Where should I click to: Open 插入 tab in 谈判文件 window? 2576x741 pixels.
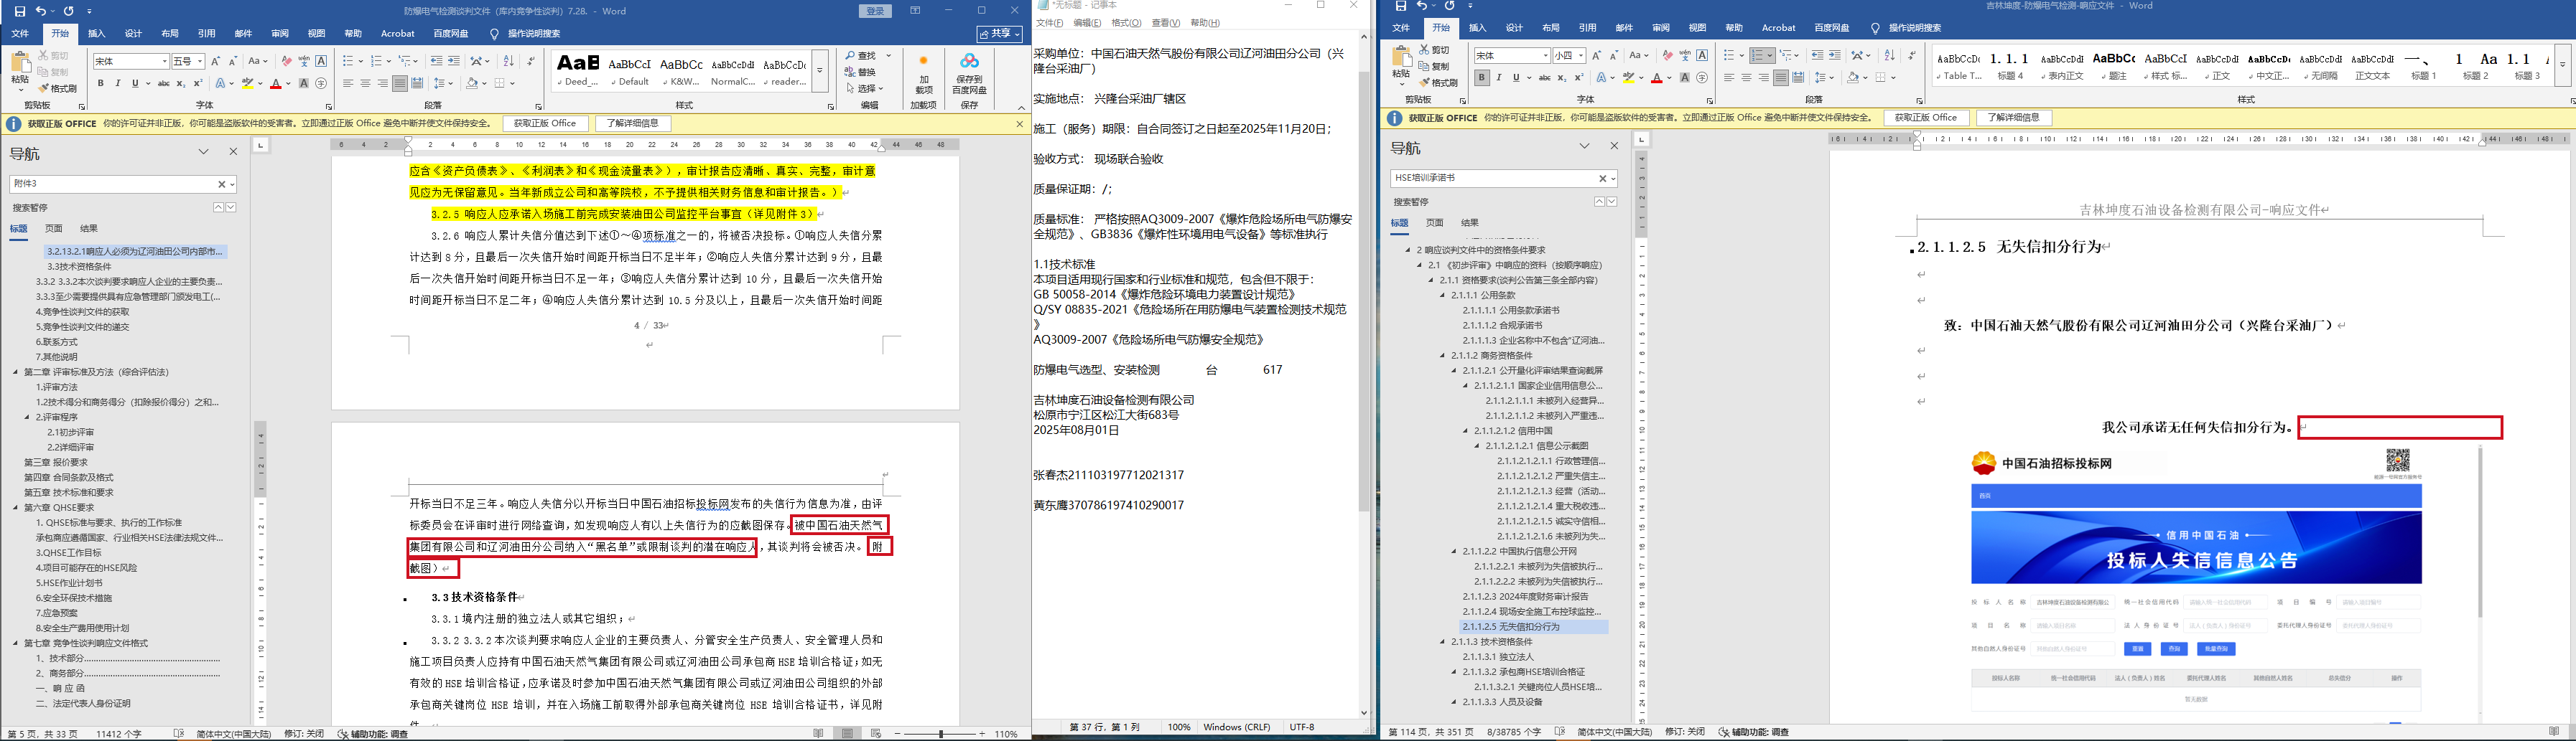pyautogui.click(x=97, y=33)
